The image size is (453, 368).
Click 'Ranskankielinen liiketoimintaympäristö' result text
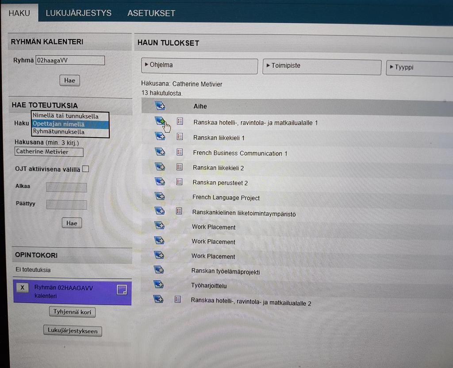[244, 214]
